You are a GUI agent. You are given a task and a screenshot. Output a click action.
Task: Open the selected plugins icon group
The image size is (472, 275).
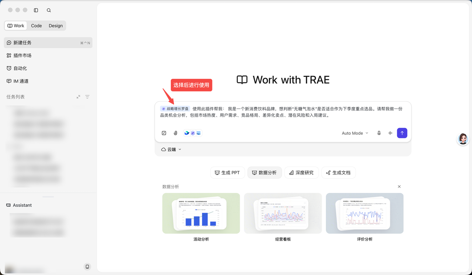click(x=192, y=133)
